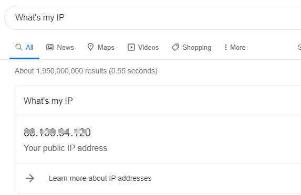Click the What's my IP card heading
This screenshot has width=301, height=195.
(48, 101)
